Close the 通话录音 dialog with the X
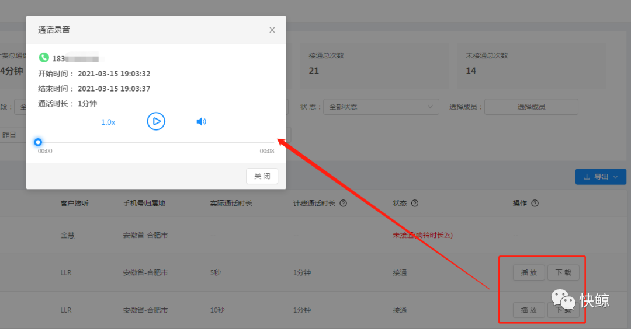This screenshot has height=329, width=631. click(x=272, y=30)
